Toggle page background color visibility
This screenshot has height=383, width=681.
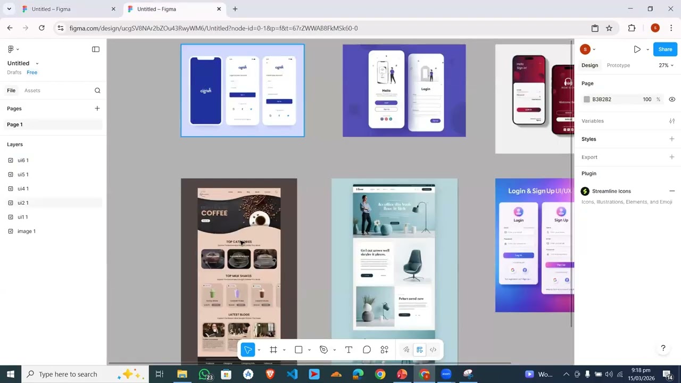[672, 99]
